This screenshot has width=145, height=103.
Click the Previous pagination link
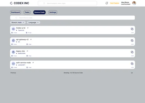(13, 73)
